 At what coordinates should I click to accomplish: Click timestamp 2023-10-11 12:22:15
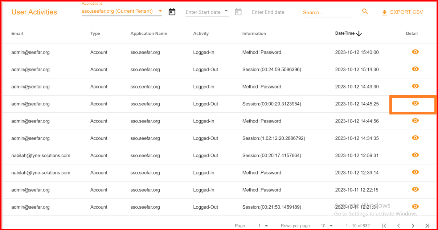coord(357,190)
